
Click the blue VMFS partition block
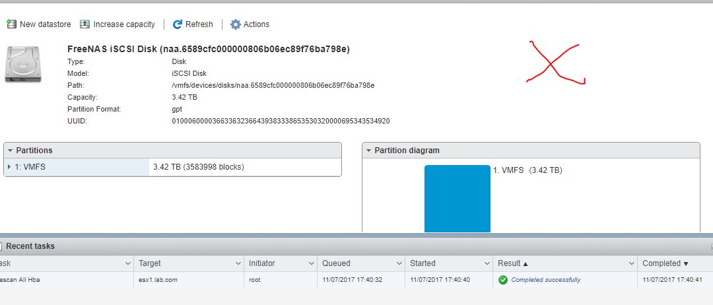tap(458, 199)
